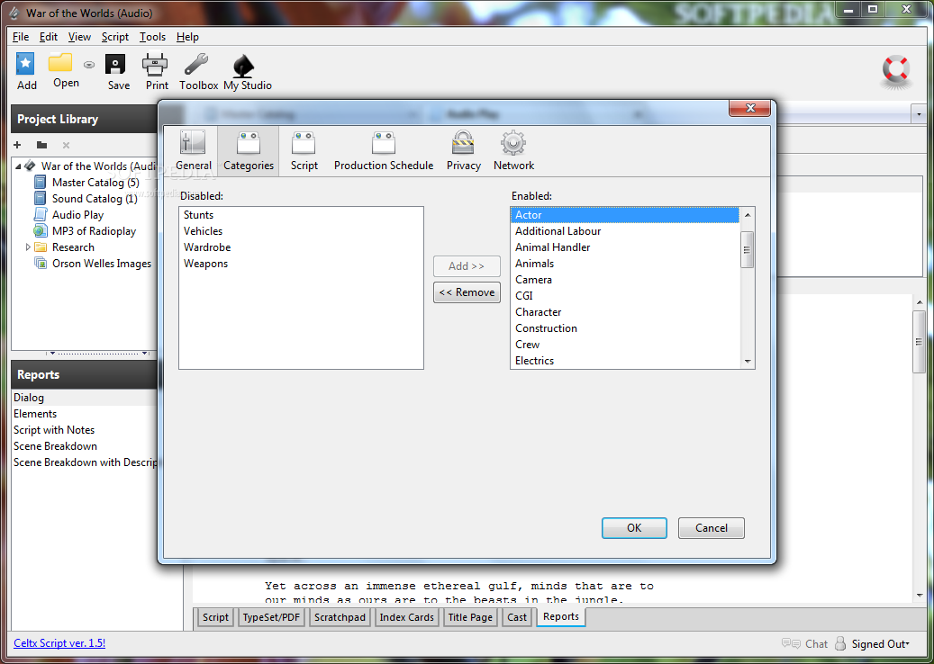Click the delete X icon in Project Library
934x664 pixels.
66,145
